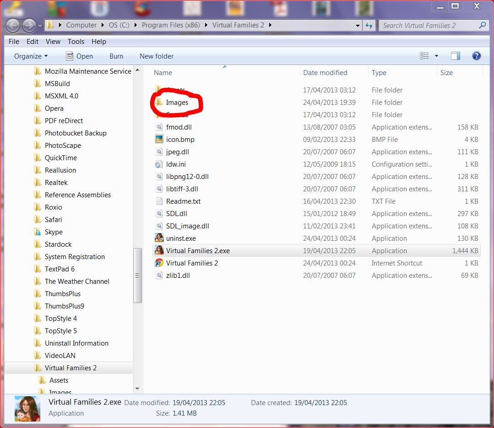Select the Readme.txt document icon
Screen dimensions: 494x428
(159, 201)
